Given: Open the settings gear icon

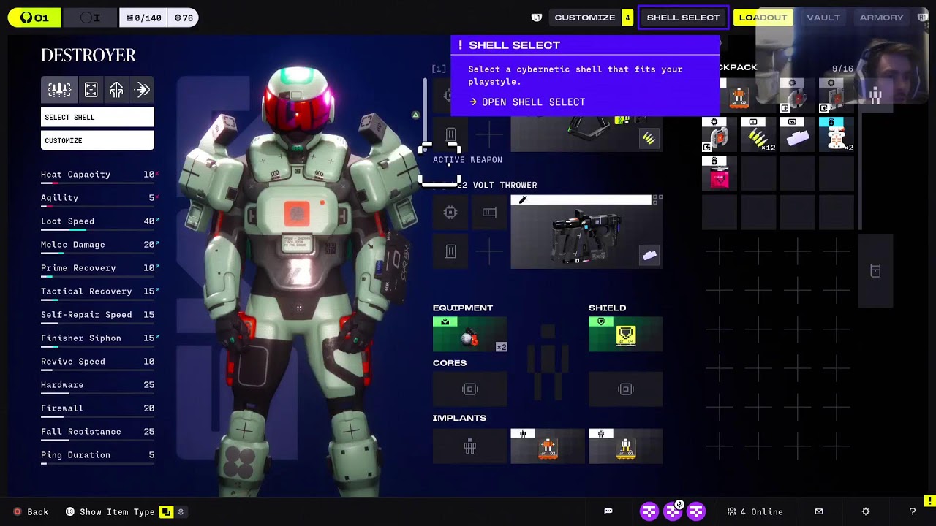Looking at the screenshot, I should 865,511.
